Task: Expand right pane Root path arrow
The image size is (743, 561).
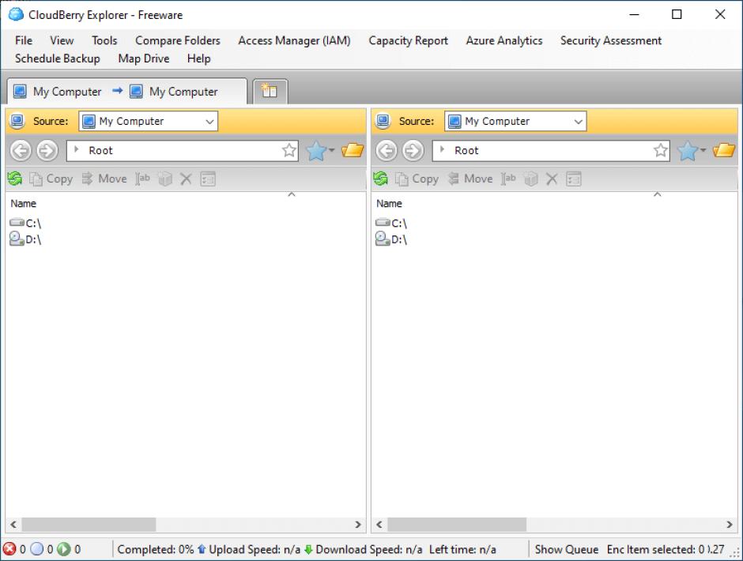Action: point(442,149)
